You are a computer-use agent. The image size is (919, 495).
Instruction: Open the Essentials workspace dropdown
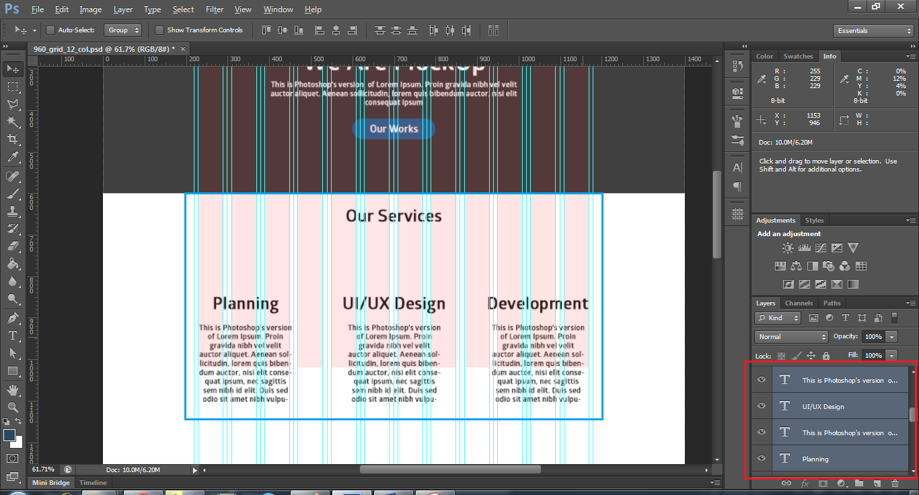(873, 30)
